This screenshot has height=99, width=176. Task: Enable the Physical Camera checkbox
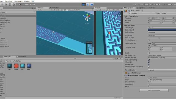(x=149, y=40)
